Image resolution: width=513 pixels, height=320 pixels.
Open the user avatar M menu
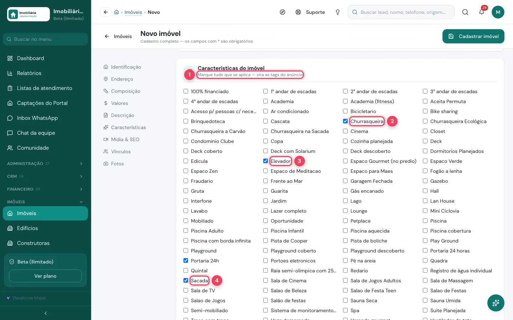point(498,12)
